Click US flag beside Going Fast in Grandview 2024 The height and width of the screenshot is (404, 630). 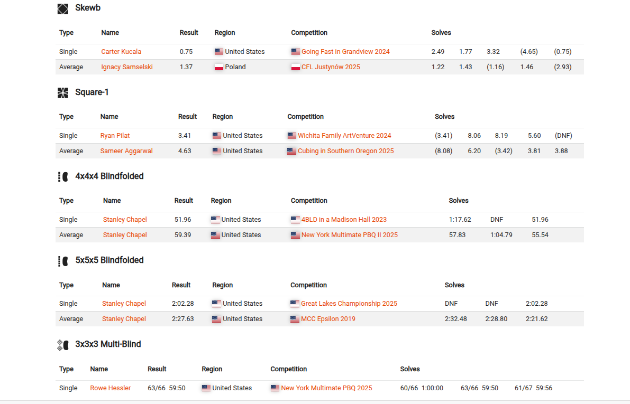point(295,52)
